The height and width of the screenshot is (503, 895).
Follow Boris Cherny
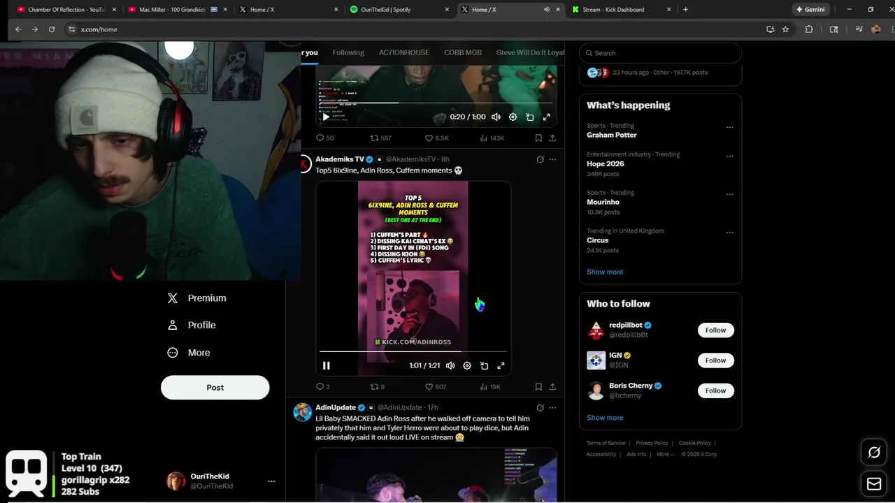click(x=715, y=391)
